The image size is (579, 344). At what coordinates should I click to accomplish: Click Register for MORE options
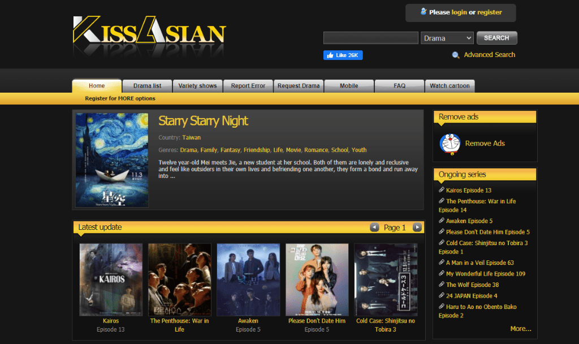(x=120, y=98)
